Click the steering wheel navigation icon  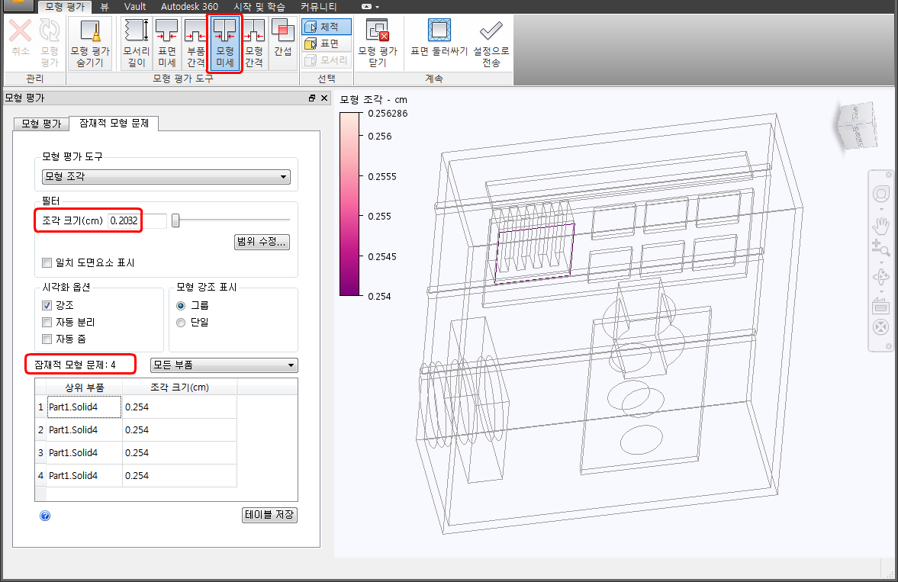[x=880, y=195]
